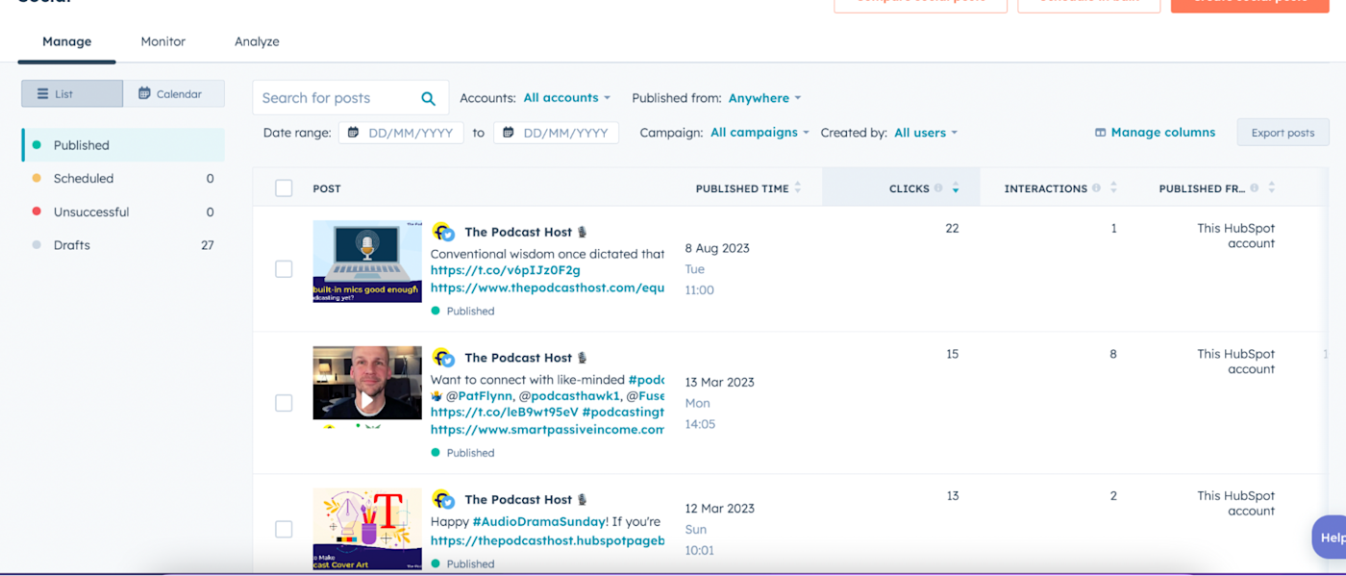Open laptop microphone post thumbnail
The height and width of the screenshot is (576, 1346).
tap(367, 262)
